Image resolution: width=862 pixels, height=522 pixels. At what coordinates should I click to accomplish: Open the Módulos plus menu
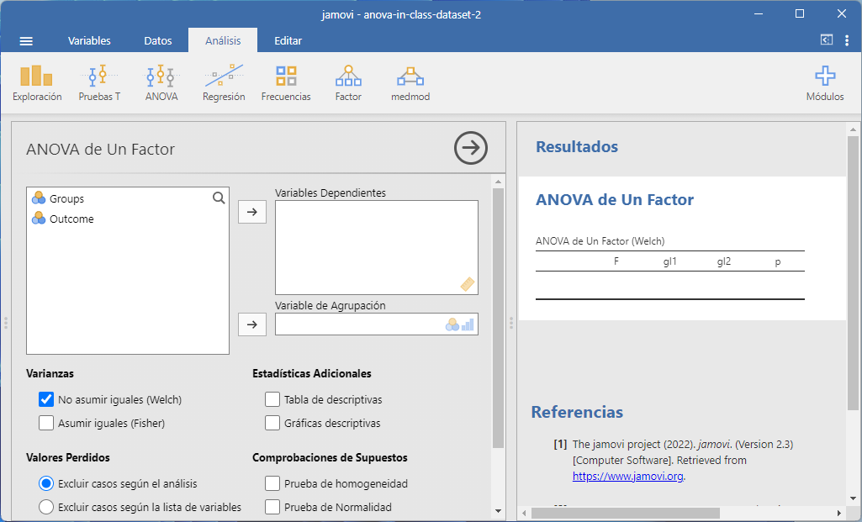point(825,83)
